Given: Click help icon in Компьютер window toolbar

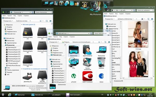Looking at the screenshot, I should 50,21.
